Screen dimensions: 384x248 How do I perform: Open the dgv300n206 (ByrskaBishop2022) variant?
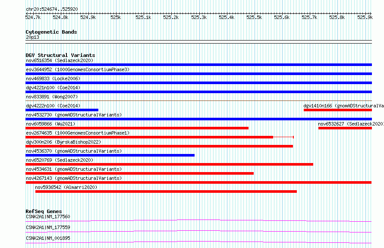click(x=63, y=142)
